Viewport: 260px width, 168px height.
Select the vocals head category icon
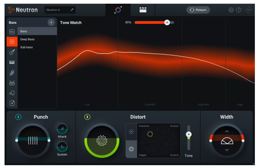12,93
